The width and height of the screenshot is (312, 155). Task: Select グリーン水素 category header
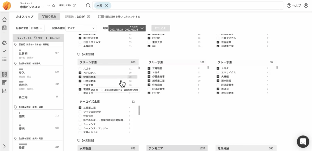108,62
